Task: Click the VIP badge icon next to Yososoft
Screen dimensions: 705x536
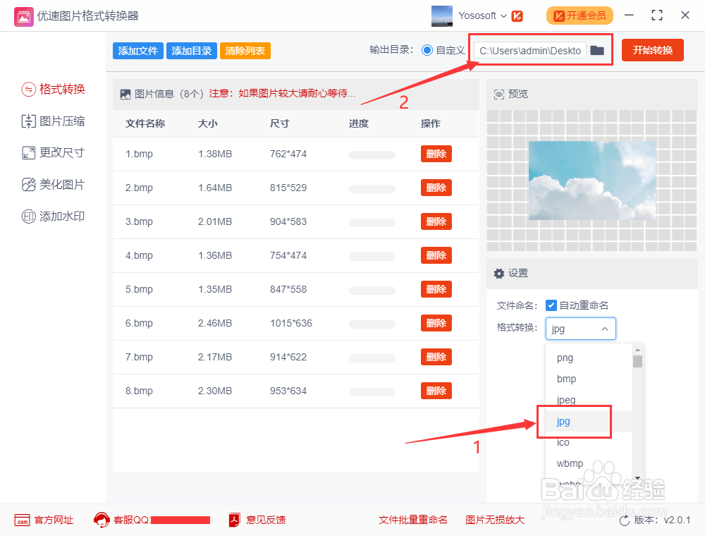Action: coord(517,16)
